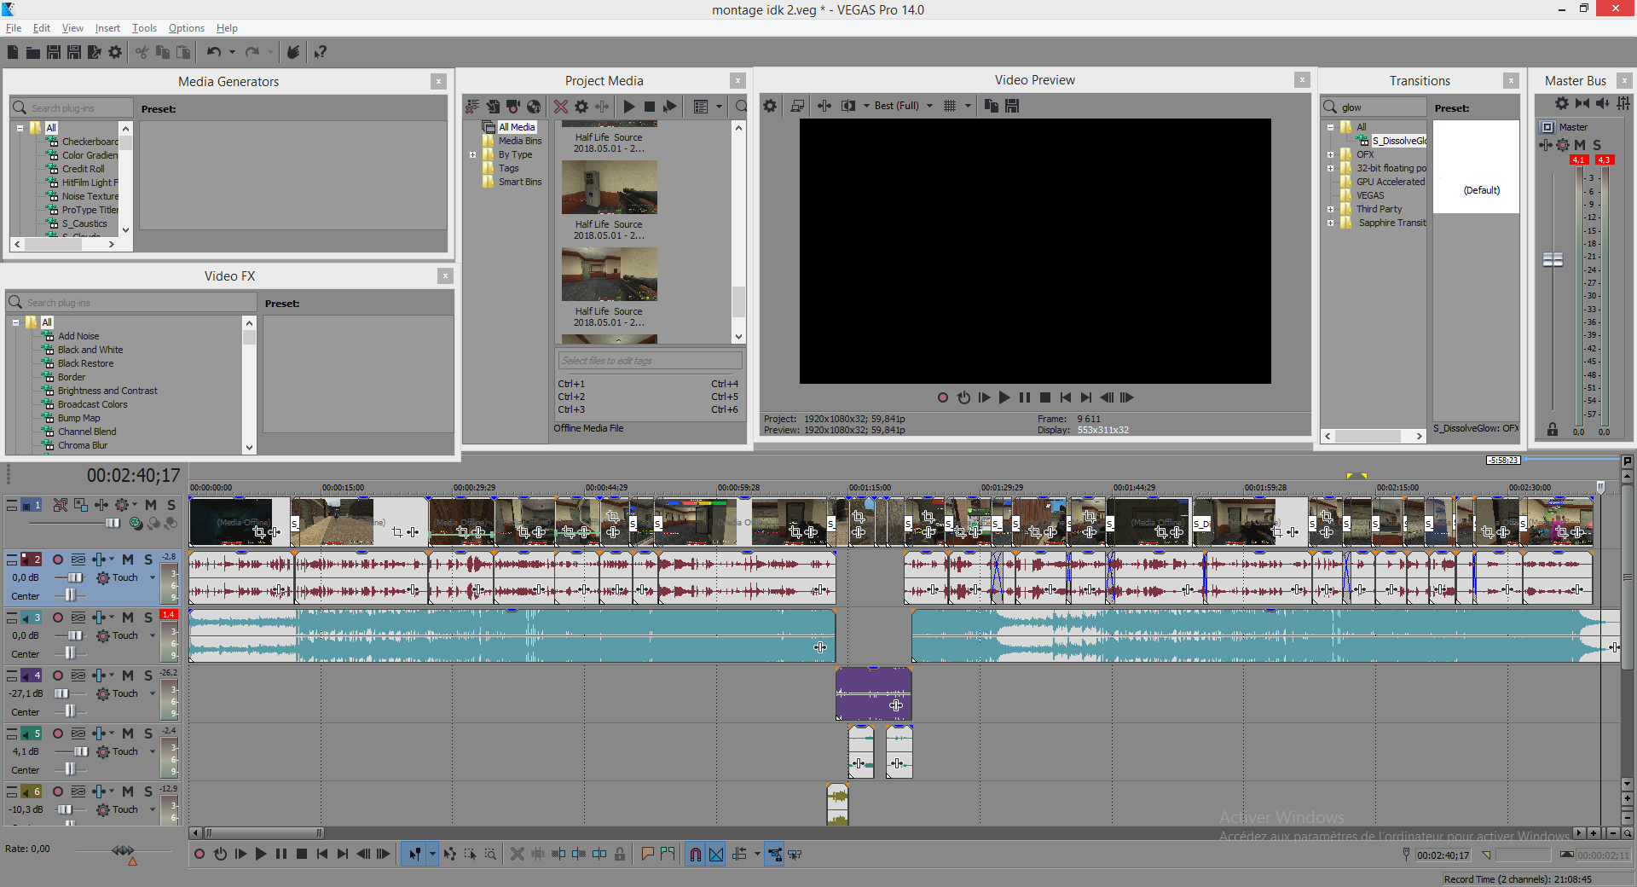The image size is (1637, 887).
Task: Open the Edit menu
Action: (41, 28)
